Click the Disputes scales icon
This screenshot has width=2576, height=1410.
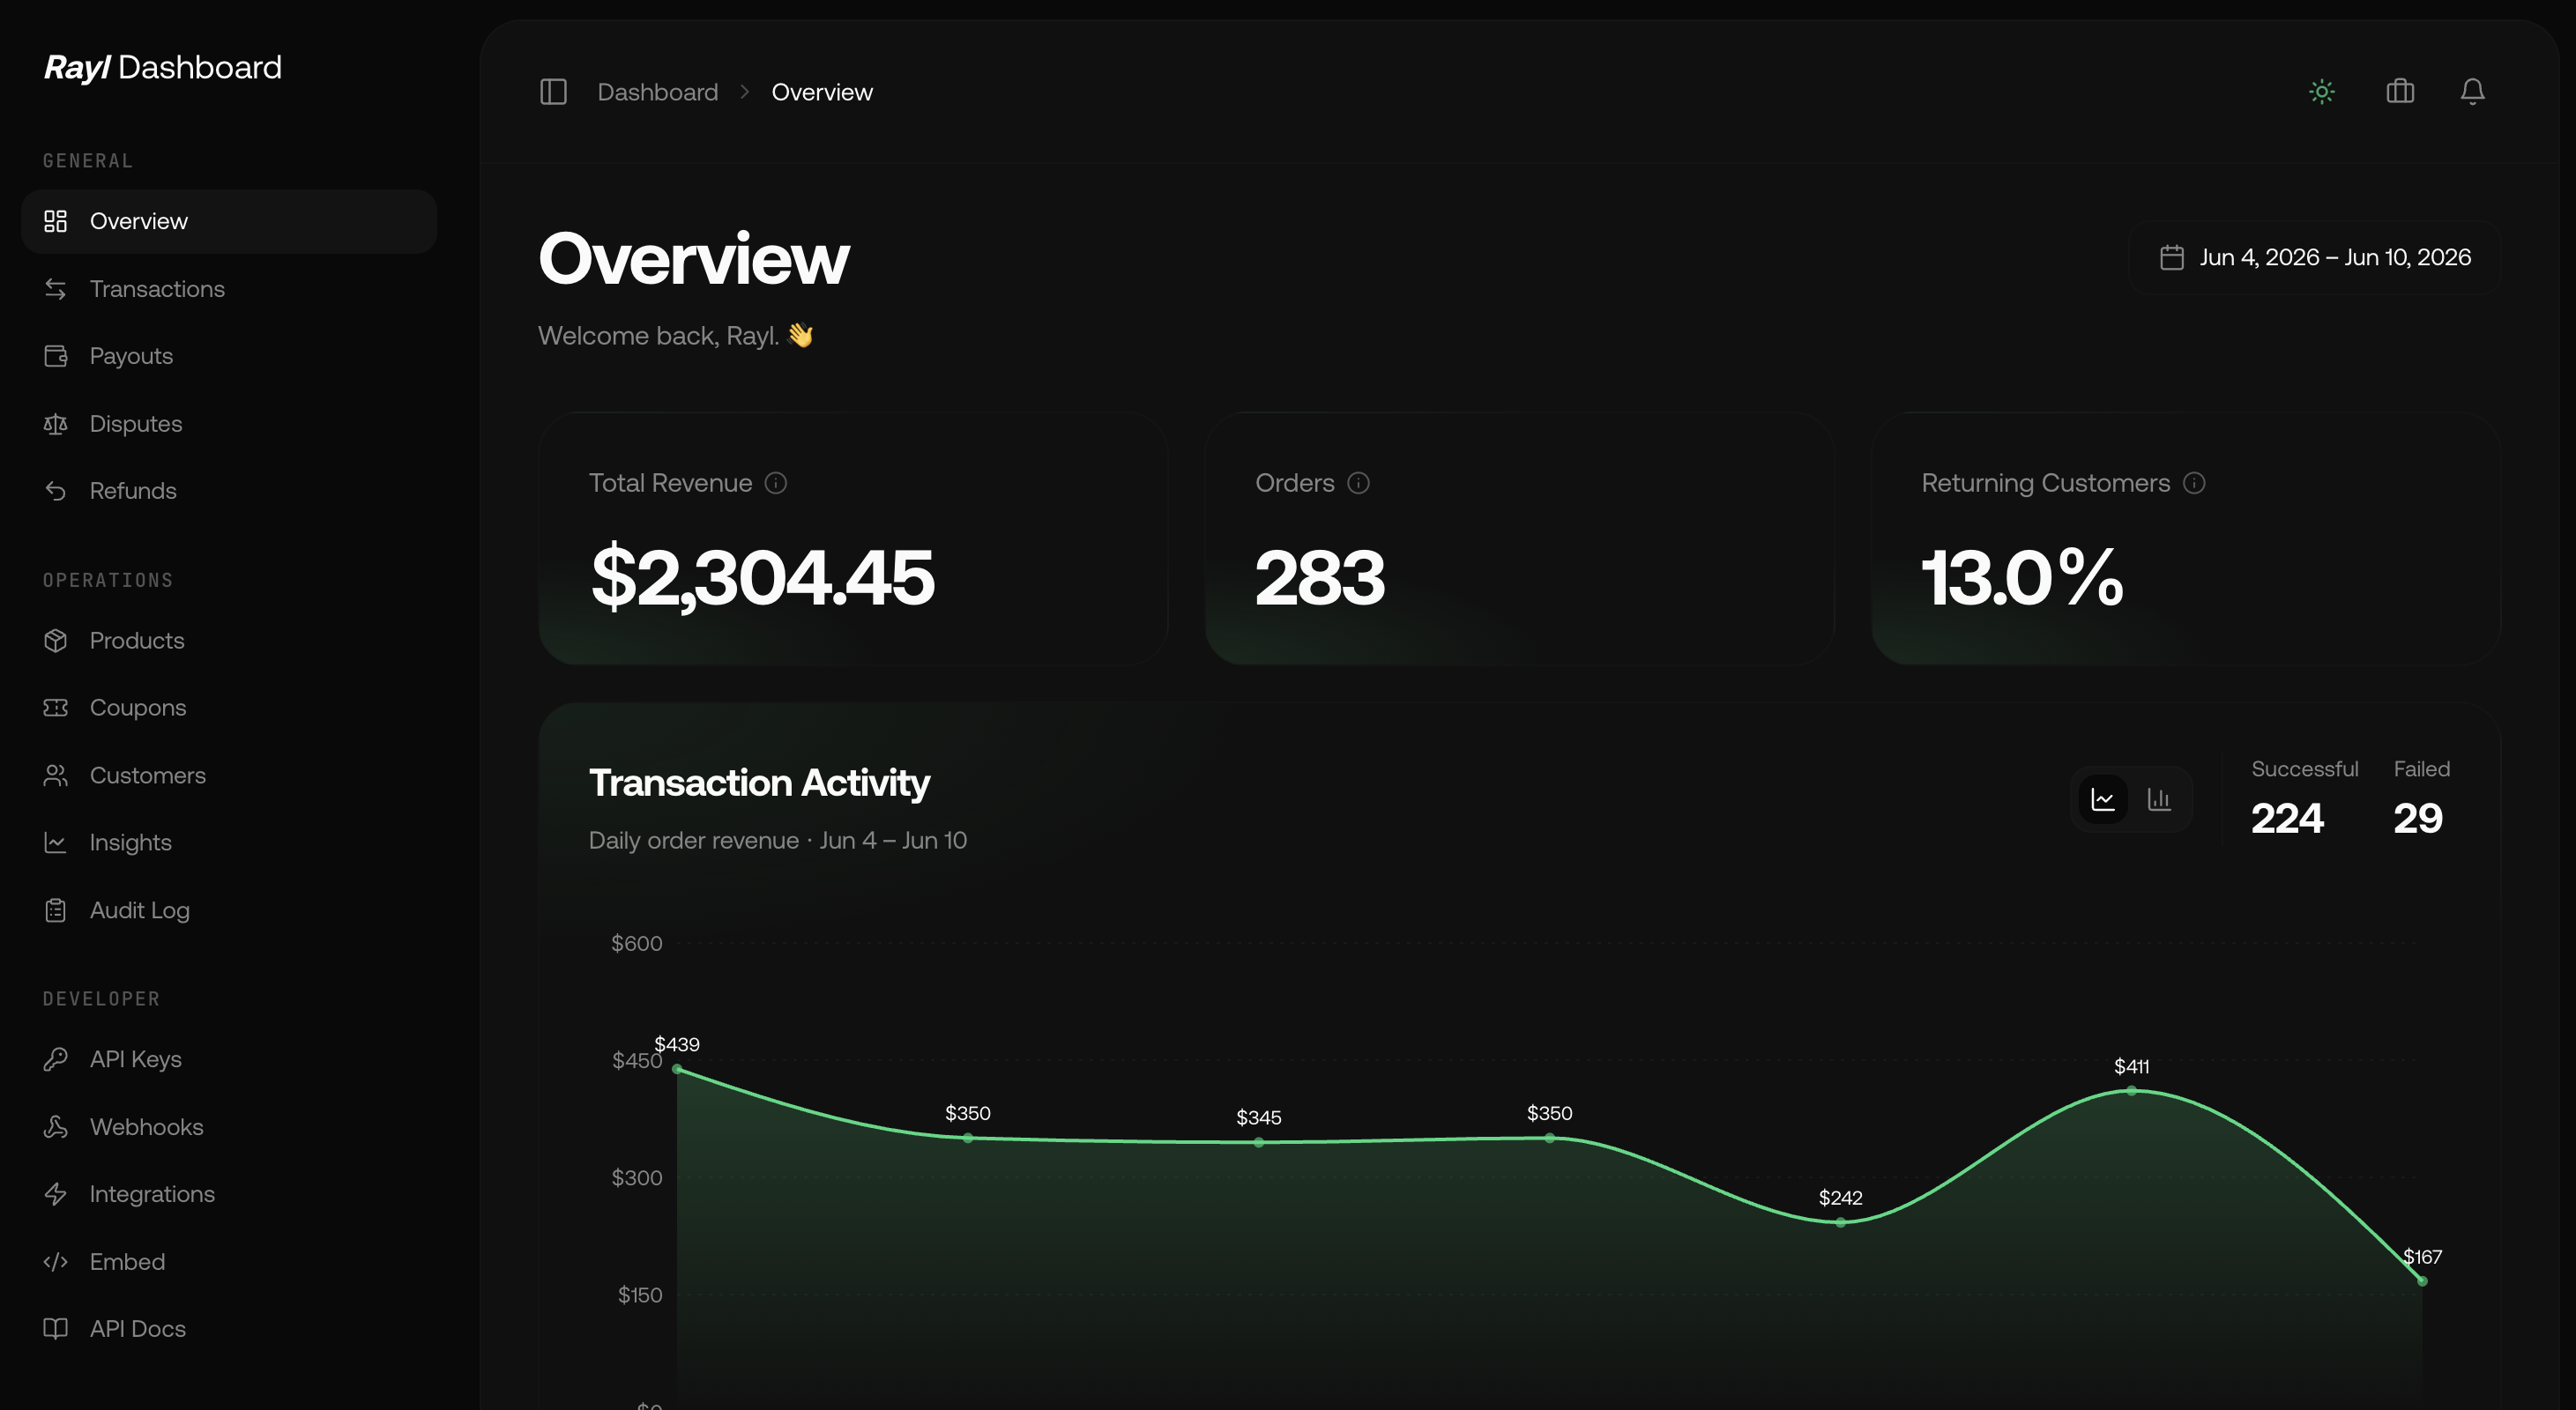point(56,424)
